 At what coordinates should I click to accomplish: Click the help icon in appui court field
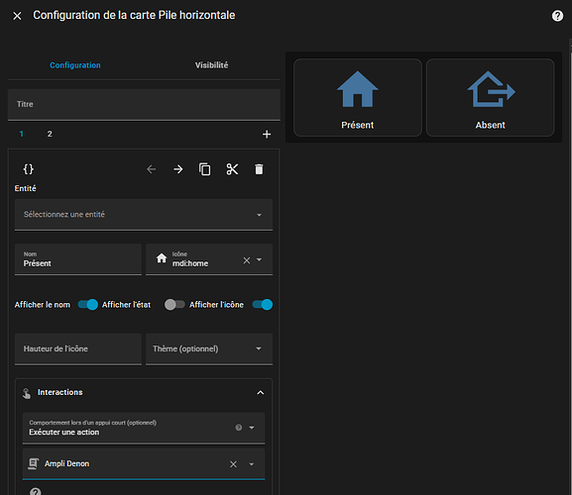[x=239, y=428]
